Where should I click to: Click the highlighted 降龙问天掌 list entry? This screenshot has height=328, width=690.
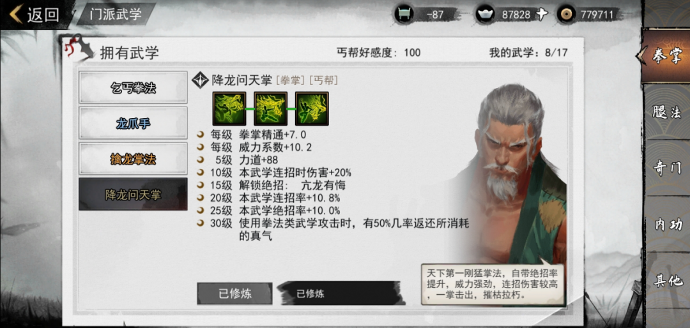(x=133, y=195)
